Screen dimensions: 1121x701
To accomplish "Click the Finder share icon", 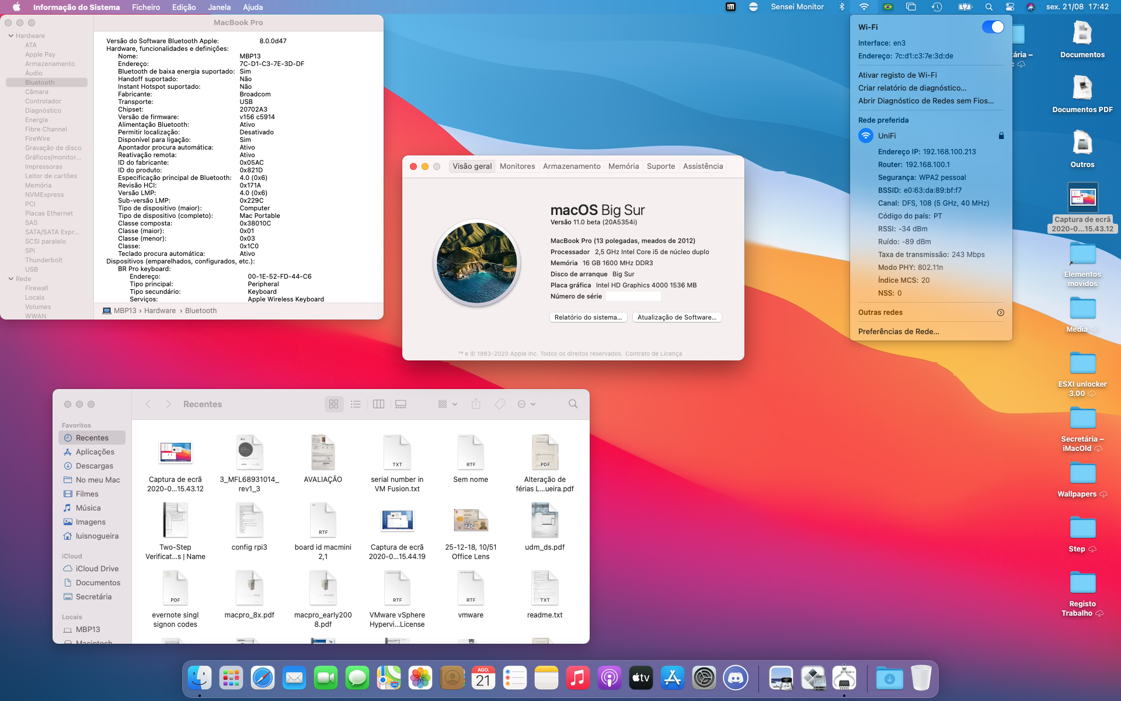I will [x=476, y=404].
